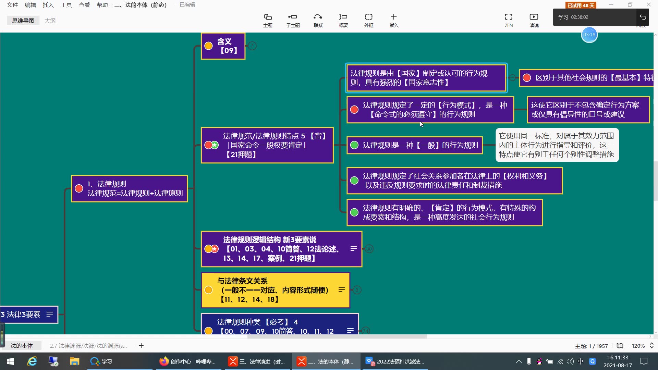This screenshot has height=370, width=658.
Task: Click green marker on 【一般】的行为规则 node
Action: pos(354,145)
